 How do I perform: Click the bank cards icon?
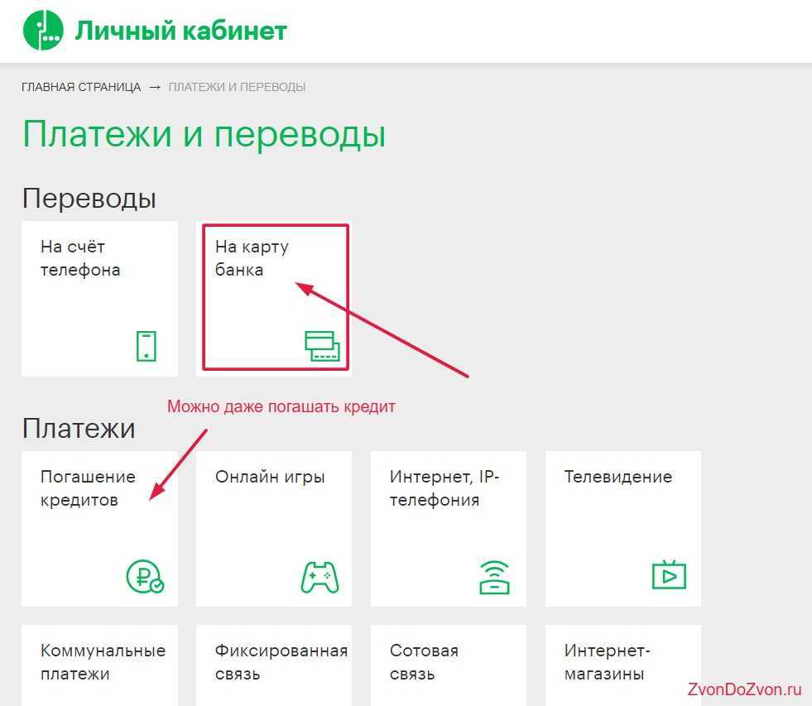(x=320, y=346)
